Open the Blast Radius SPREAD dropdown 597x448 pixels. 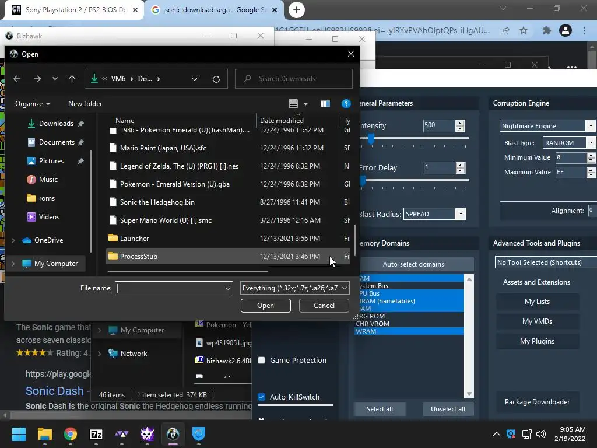click(461, 214)
